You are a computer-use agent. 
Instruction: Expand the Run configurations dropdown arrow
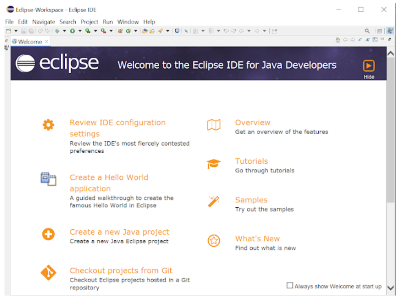pos(80,31)
